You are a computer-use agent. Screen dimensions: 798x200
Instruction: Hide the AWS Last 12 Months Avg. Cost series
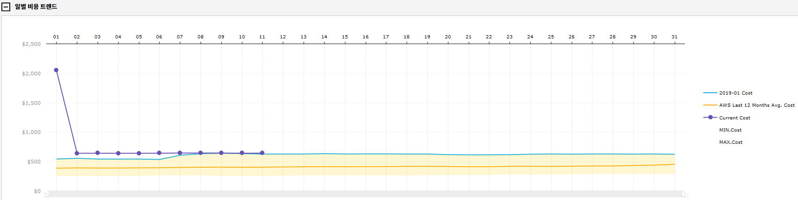[757, 105]
